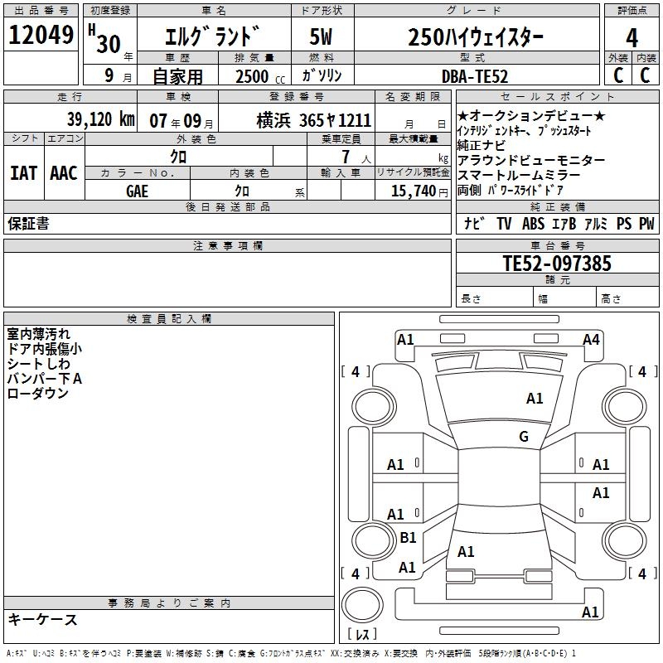Select the 幅 width field

[x=565, y=298]
